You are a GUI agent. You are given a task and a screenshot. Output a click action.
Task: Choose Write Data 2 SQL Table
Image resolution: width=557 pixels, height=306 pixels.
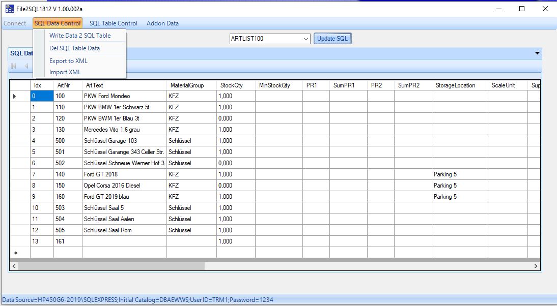pos(80,36)
